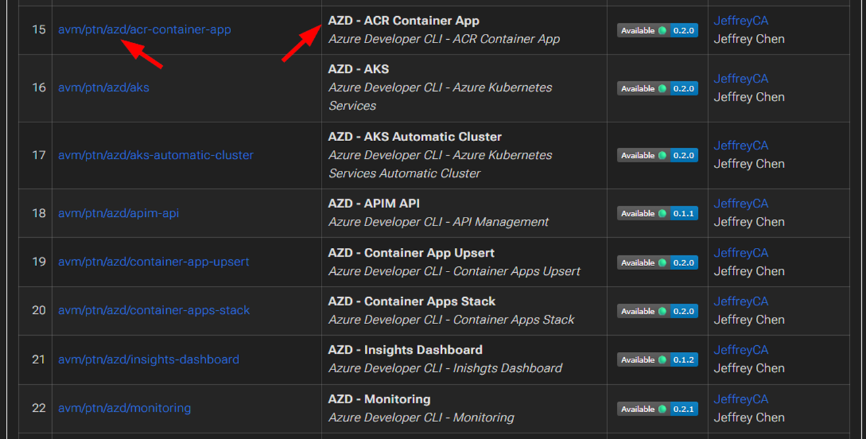Click the JeffreyCA link on the Monitoring row
Viewport: 866px width, 439px height.
click(x=741, y=399)
